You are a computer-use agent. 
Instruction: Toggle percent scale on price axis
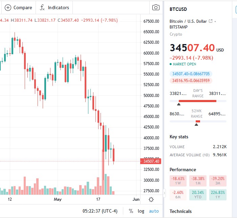131,211
